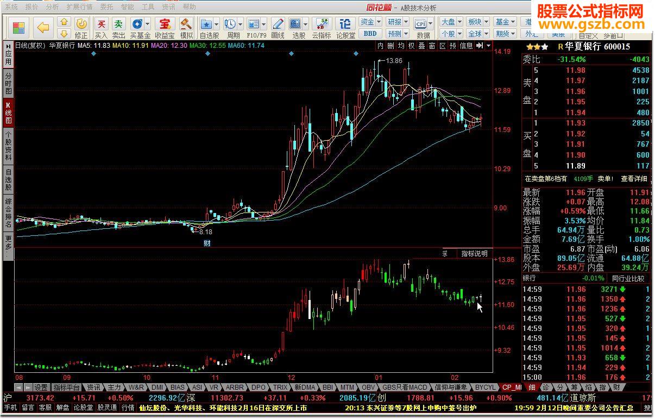Open the 预测 dropdown

[398, 34]
